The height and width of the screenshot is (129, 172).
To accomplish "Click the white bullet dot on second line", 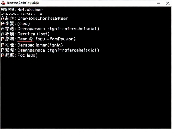I will coord(41,14).
